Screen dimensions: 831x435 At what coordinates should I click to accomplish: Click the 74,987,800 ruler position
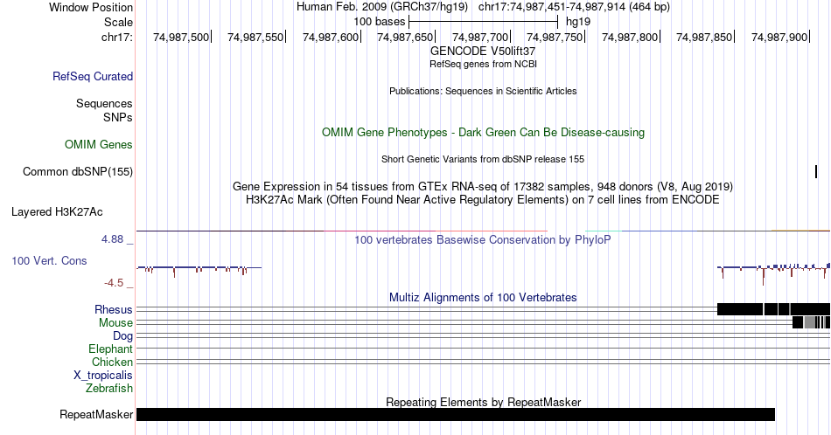pyautogui.click(x=630, y=37)
